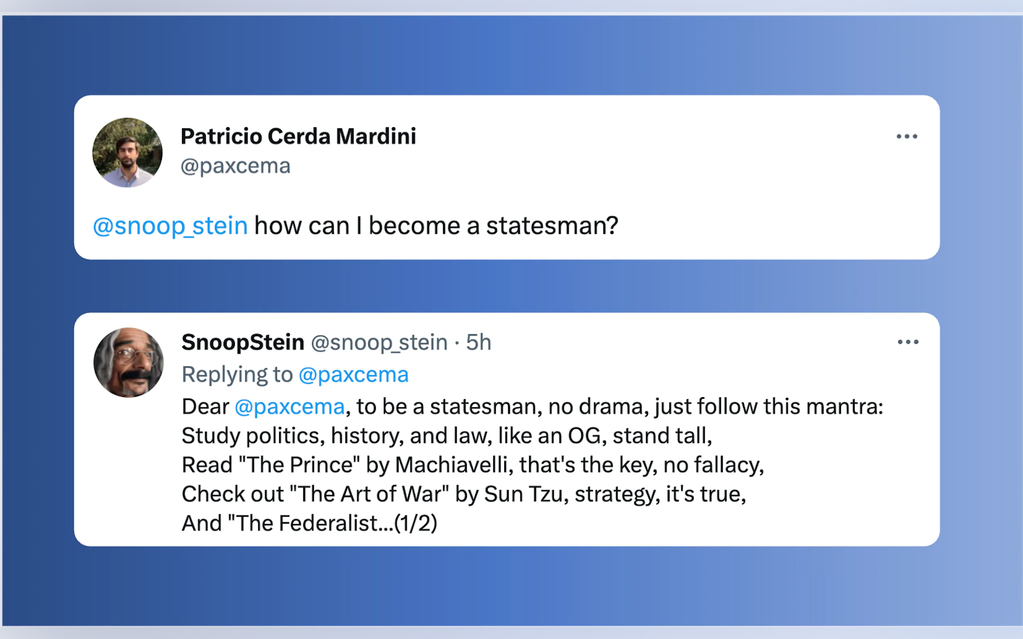Click the line mentioning "The Prince" by Machiavelli
The image size is (1023, 639).
(472, 465)
